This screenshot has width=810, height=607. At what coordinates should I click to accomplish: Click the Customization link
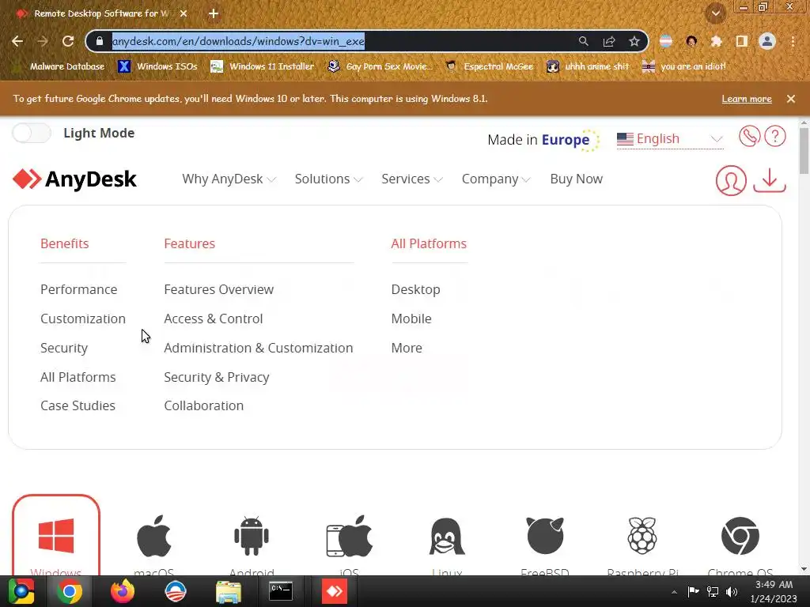click(x=82, y=319)
